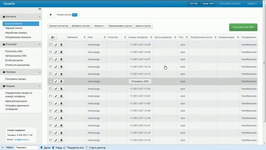Select checkbox for contact +7 (951) 457-13-18
Image resolution: width=266 pixels, height=150 pixels.
[51, 140]
